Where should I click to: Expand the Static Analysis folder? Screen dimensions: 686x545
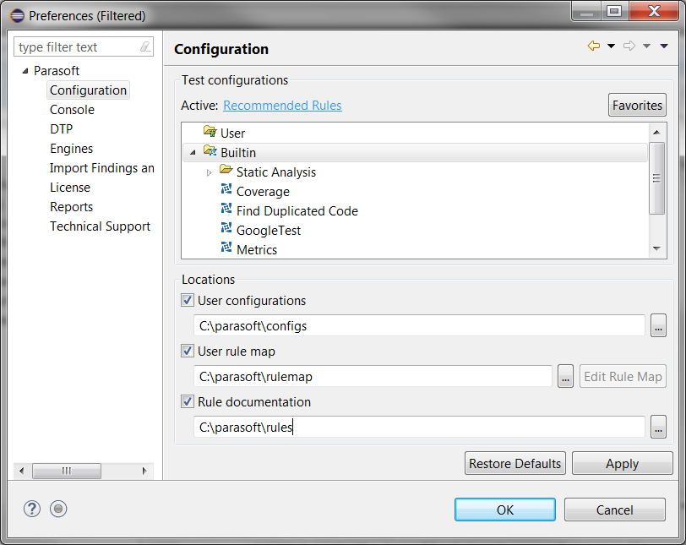tap(209, 172)
